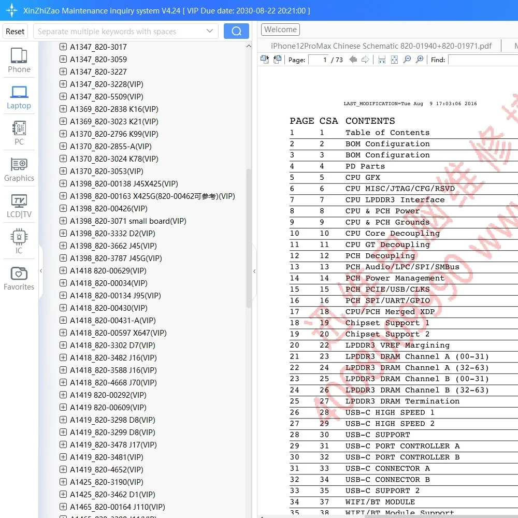This screenshot has width=518, height=518.
Task: Go to next PDF page arrow
Action: pos(365,60)
